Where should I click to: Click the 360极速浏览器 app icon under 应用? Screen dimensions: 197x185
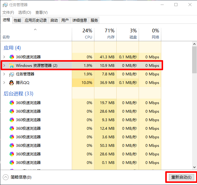click(12, 57)
